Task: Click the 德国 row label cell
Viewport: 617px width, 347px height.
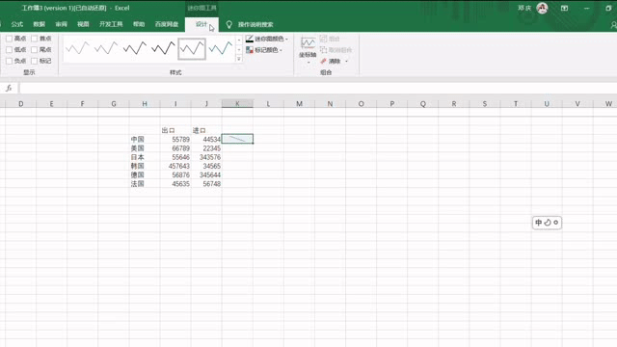Action: [145, 174]
